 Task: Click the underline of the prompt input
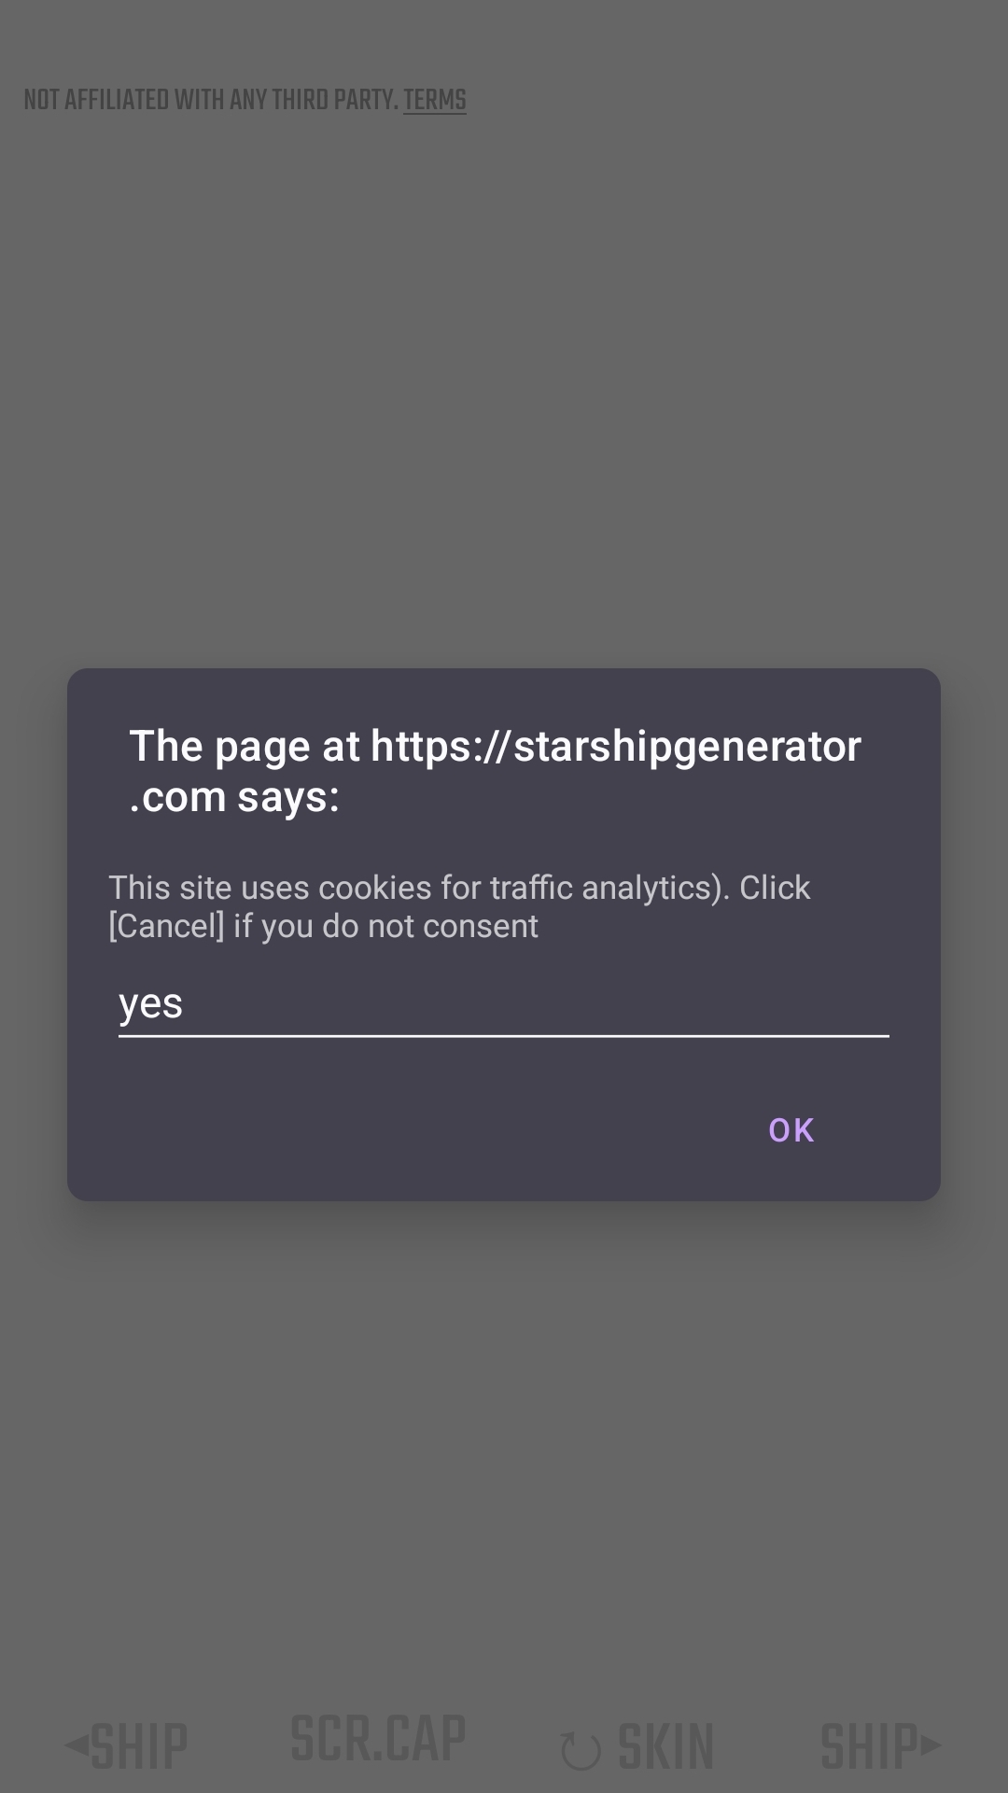[504, 1036]
